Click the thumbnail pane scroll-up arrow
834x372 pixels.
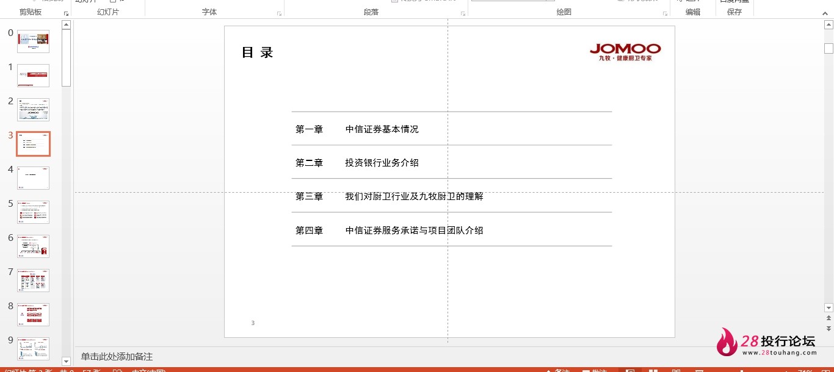66,25
